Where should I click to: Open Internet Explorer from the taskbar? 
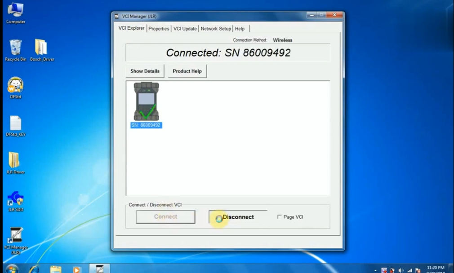34,269
